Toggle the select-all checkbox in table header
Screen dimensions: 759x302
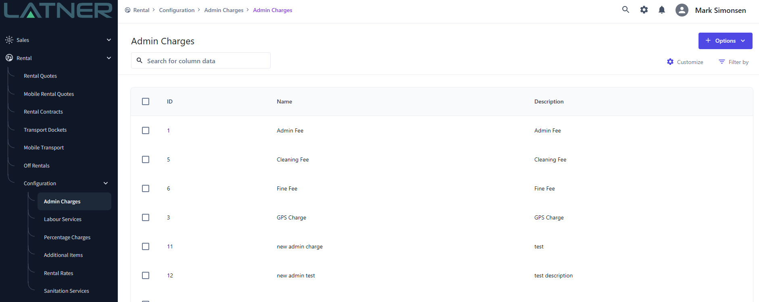pyautogui.click(x=146, y=101)
